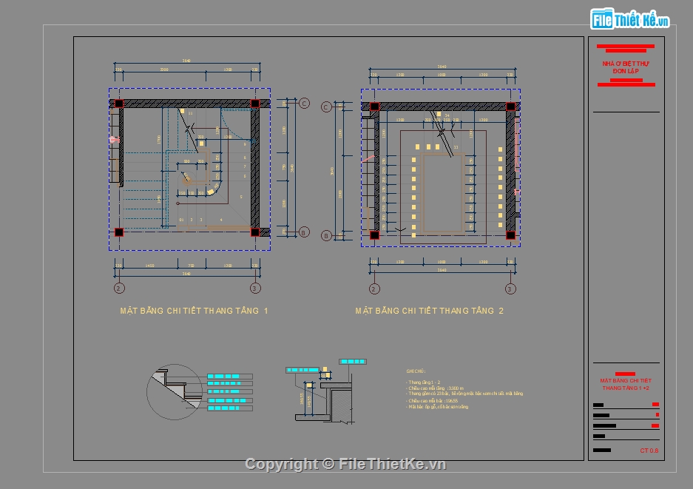The image size is (693, 489).
Task: Select title block text 'MẶT BẰNG CHI TIẾT THANG TẦNG 1+2'
Action: pos(626,384)
